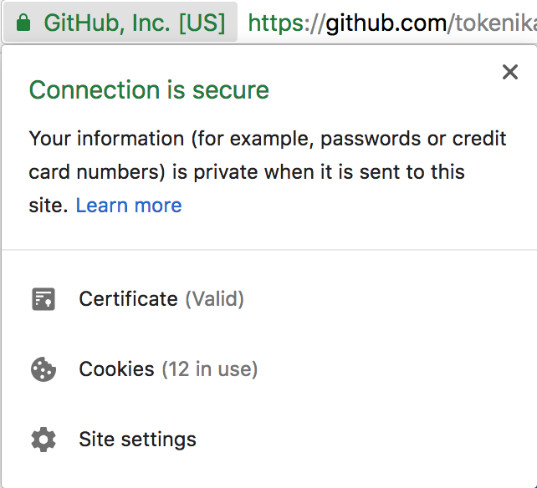Click the green padlock icon
The height and width of the screenshot is (488, 537).
point(23,23)
